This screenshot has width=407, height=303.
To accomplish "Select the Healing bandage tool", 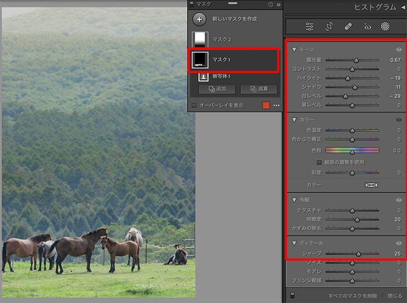I will (348, 26).
